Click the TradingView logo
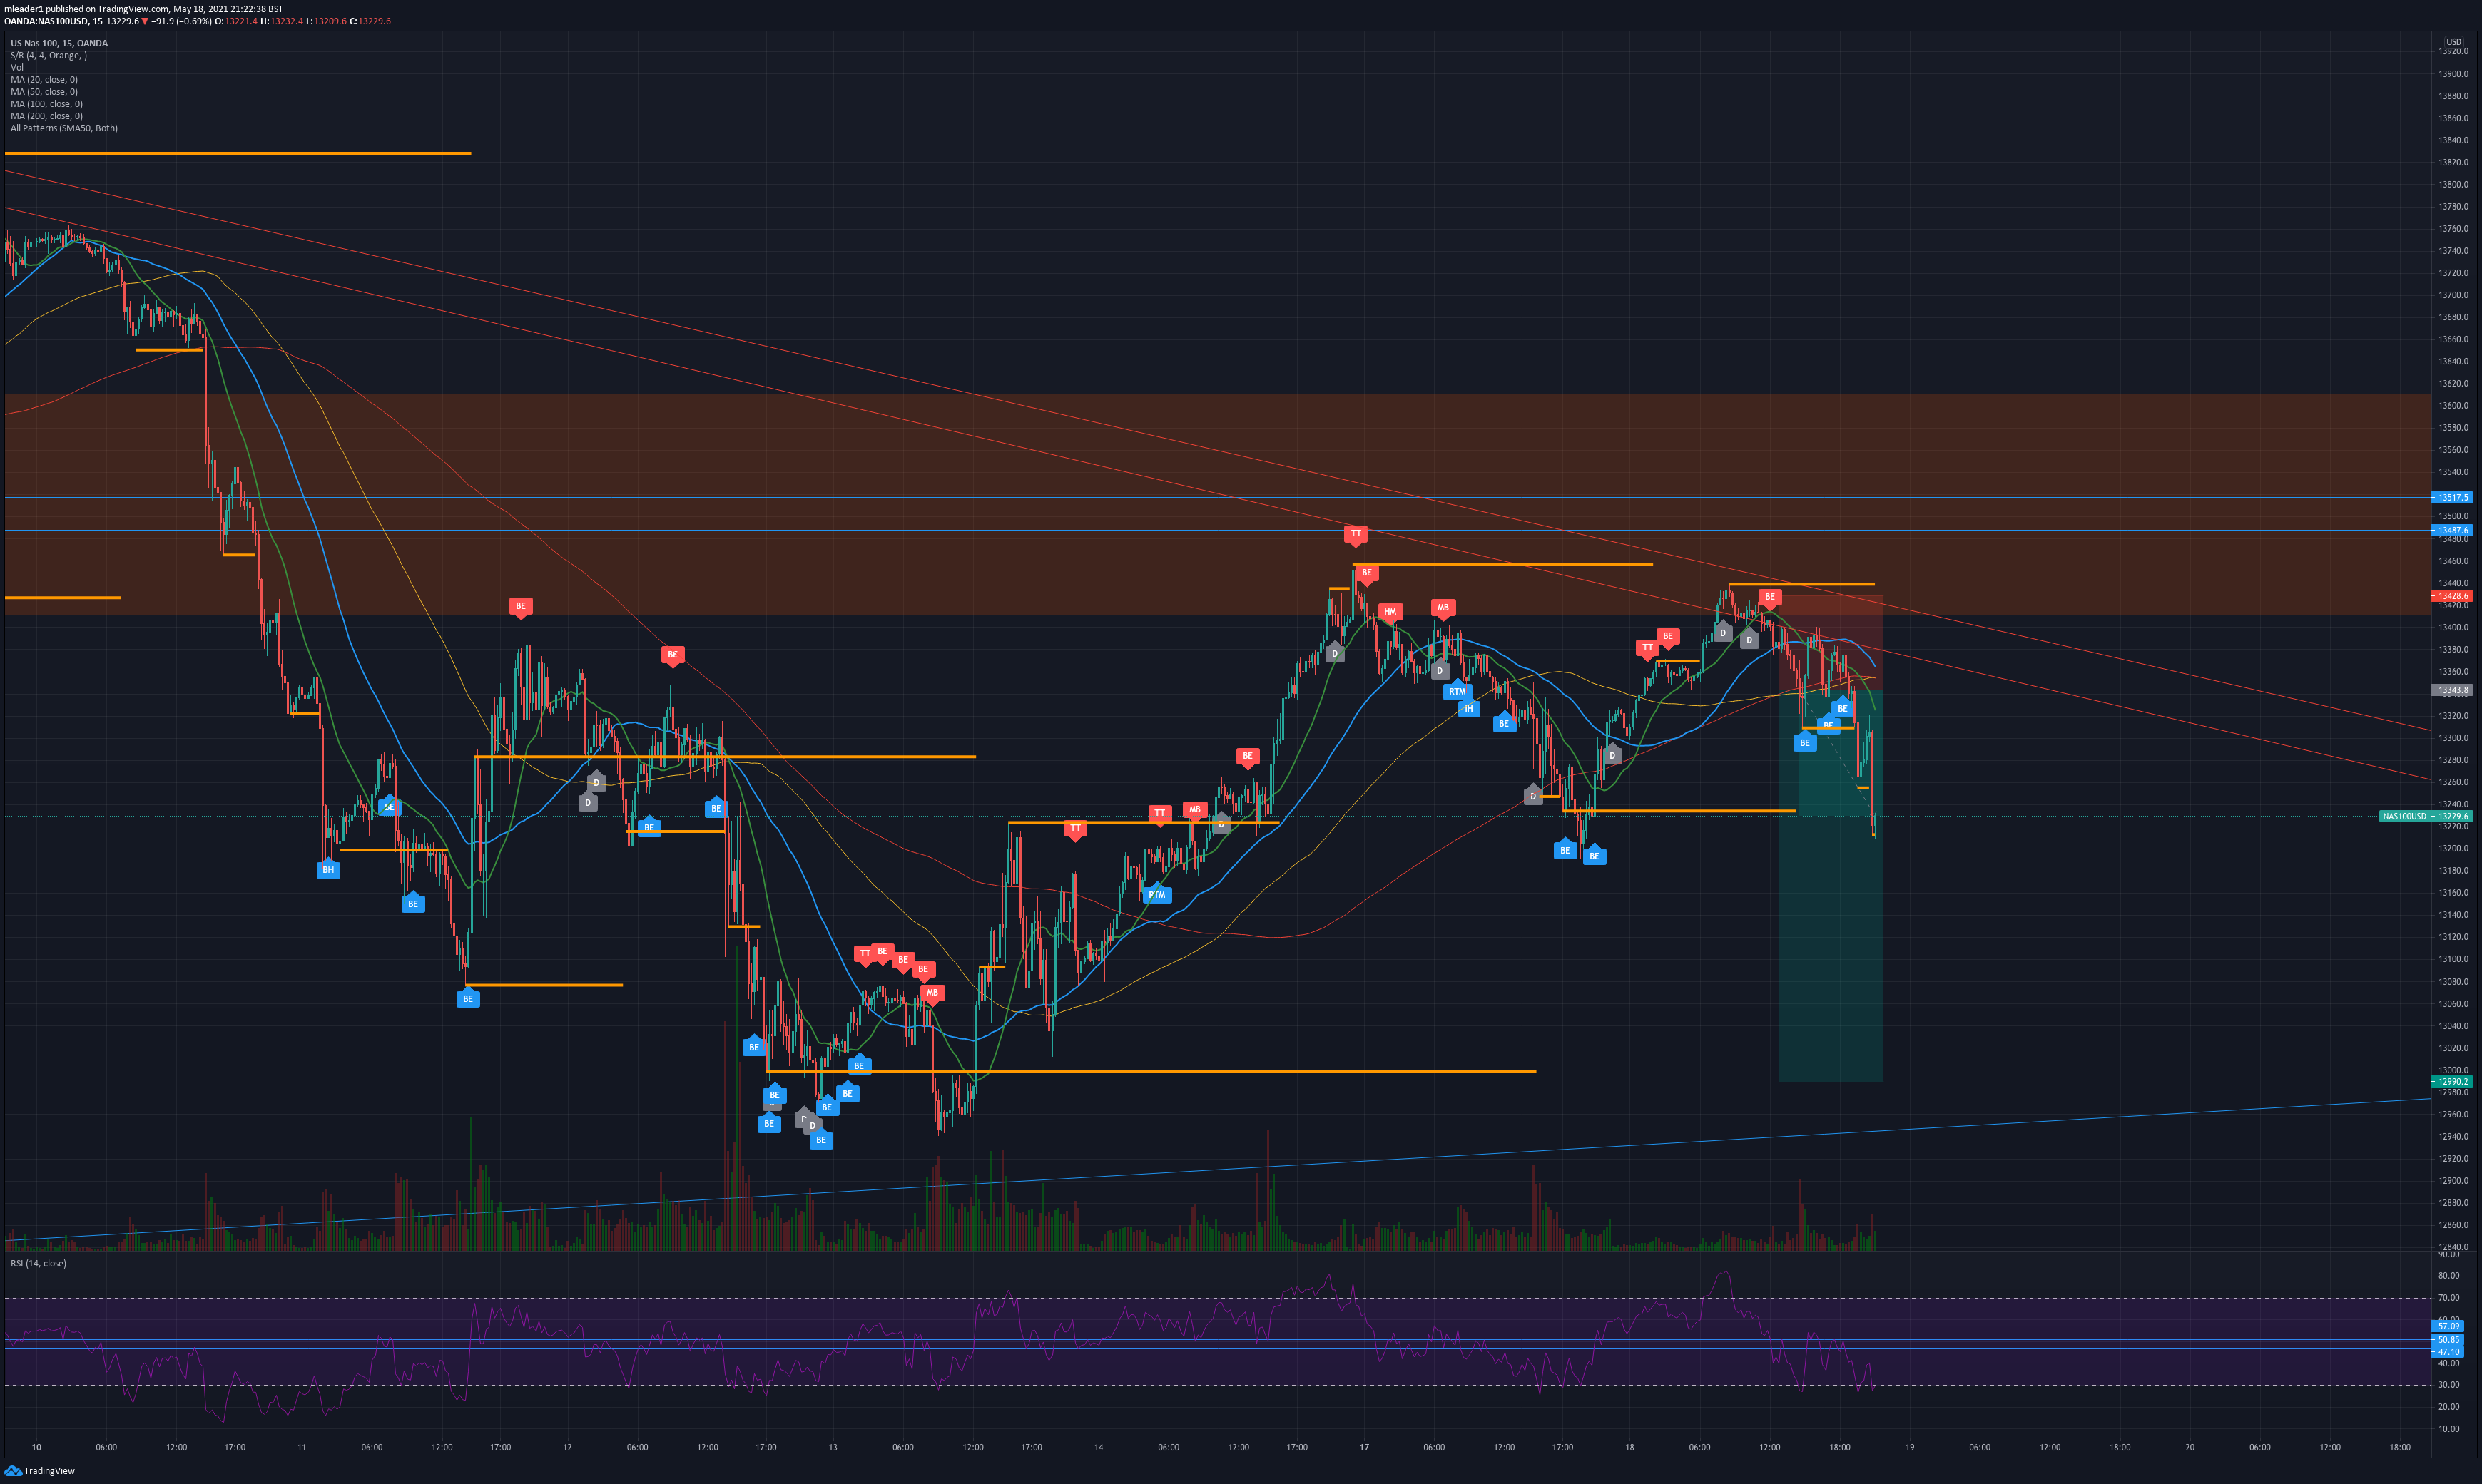 point(40,1470)
